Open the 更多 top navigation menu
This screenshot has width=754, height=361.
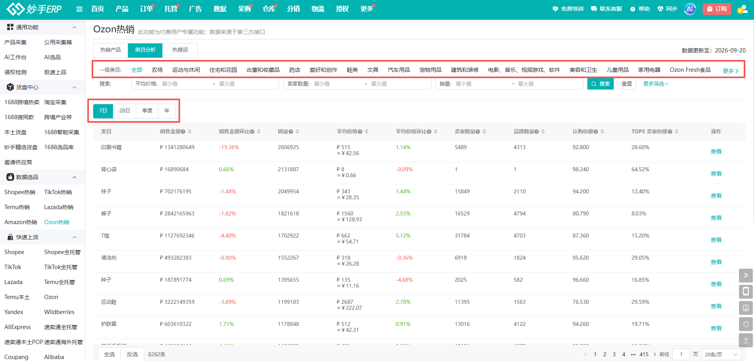(367, 9)
